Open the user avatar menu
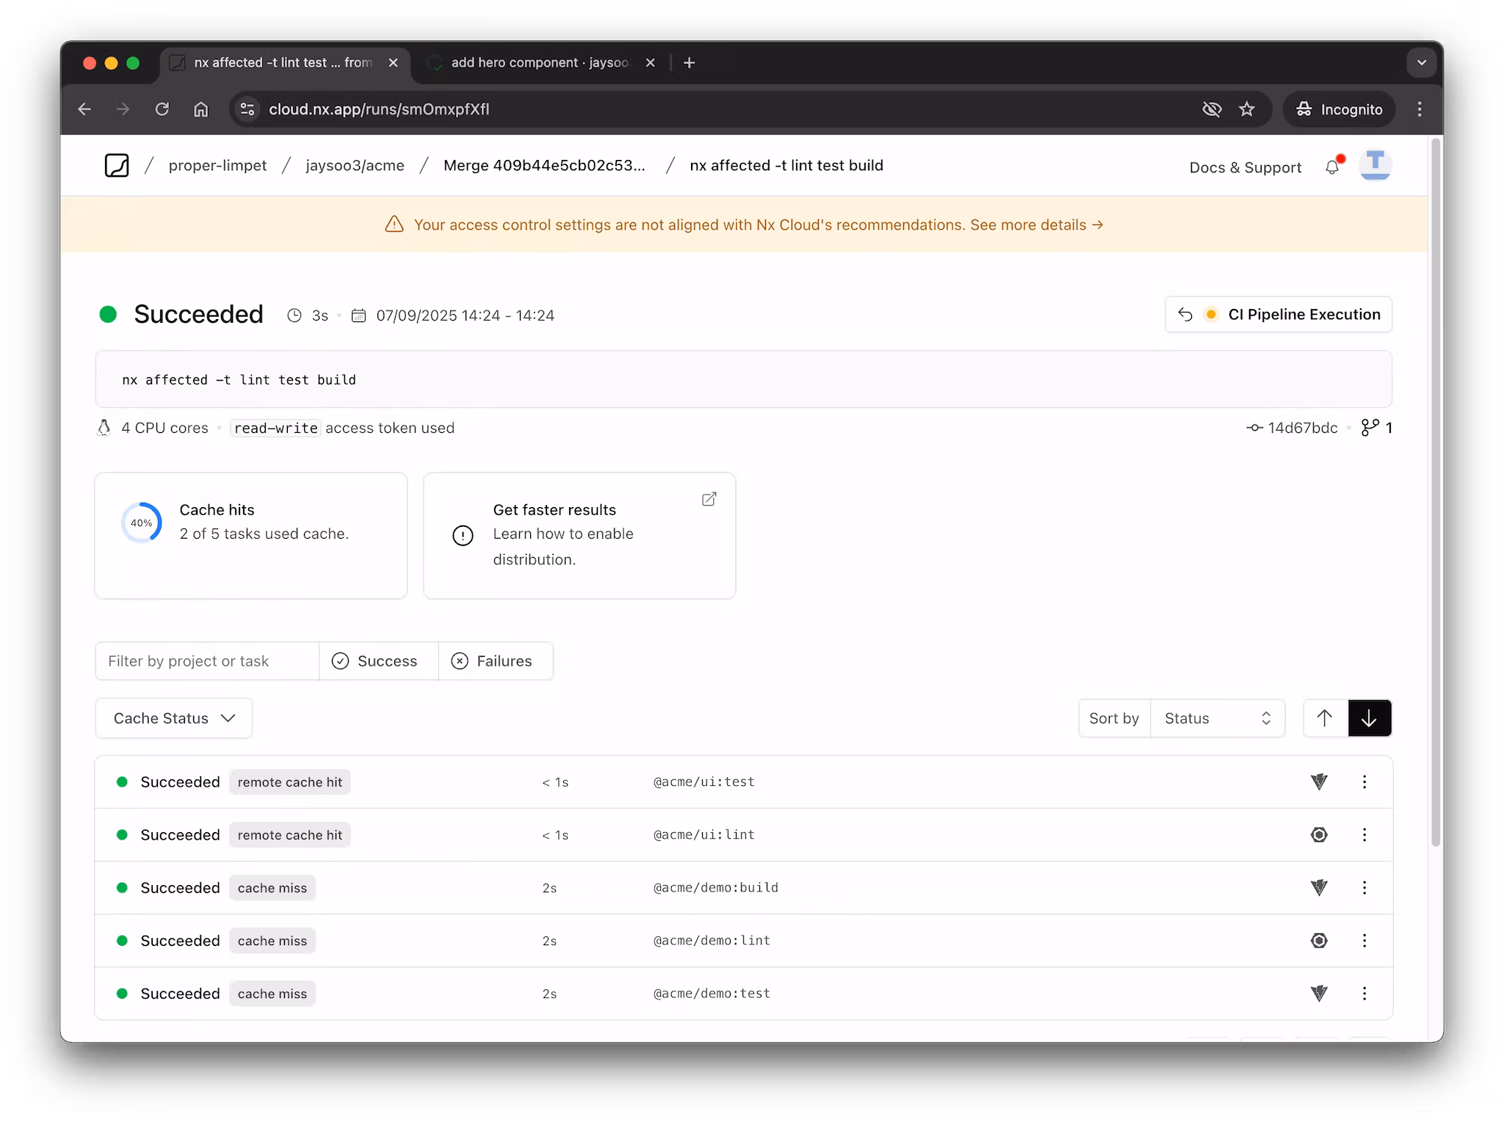This screenshot has height=1122, width=1504. (x=1375, y=165)
